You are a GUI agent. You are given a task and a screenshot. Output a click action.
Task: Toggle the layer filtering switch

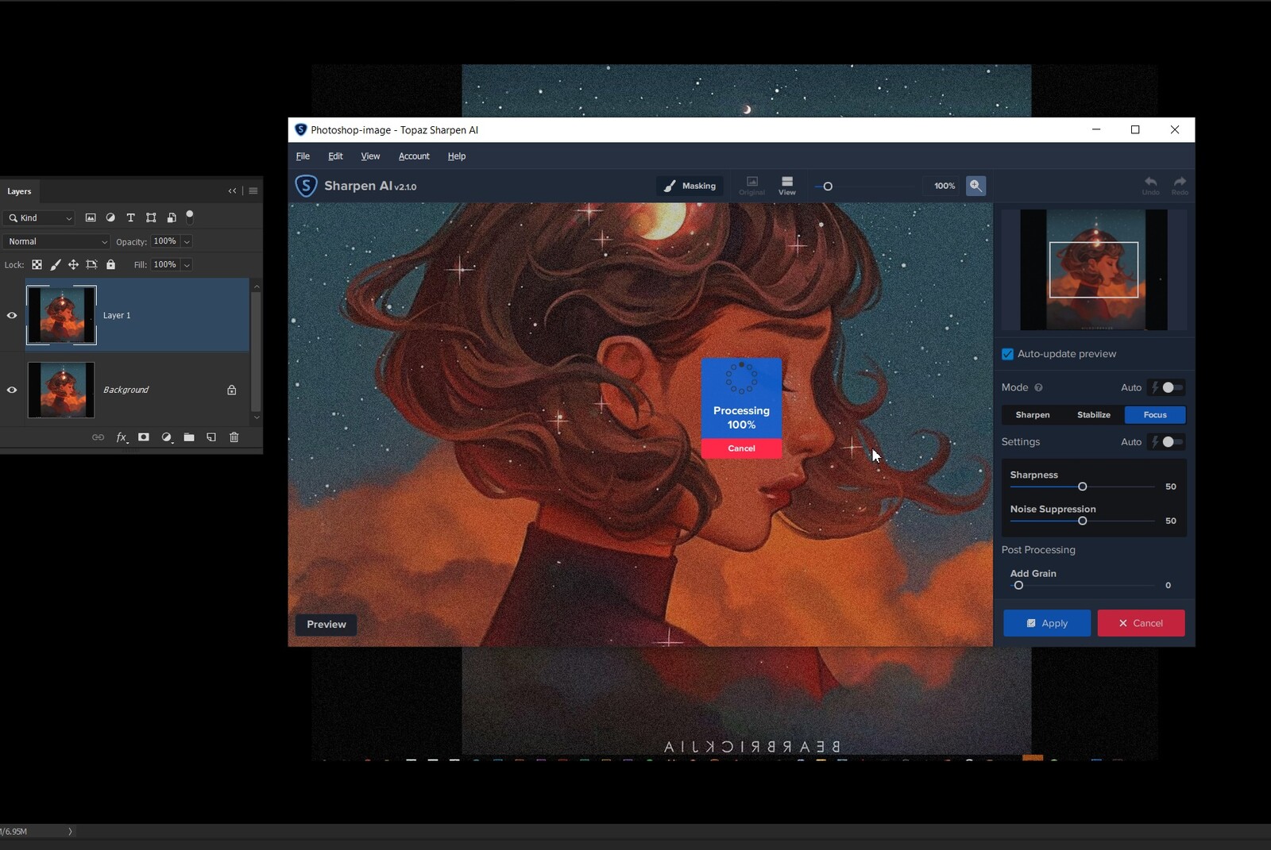point(190,216)
